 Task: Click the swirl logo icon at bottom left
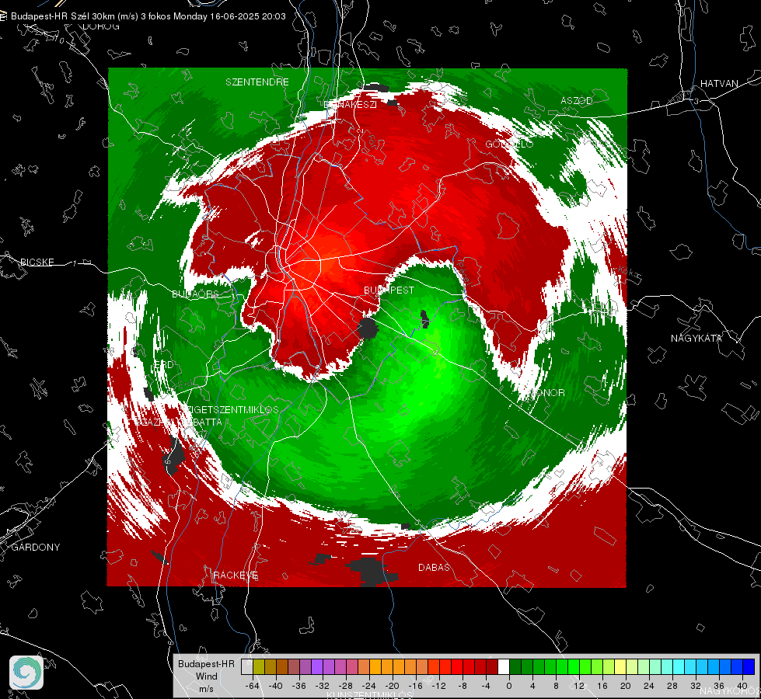point(26,673)
